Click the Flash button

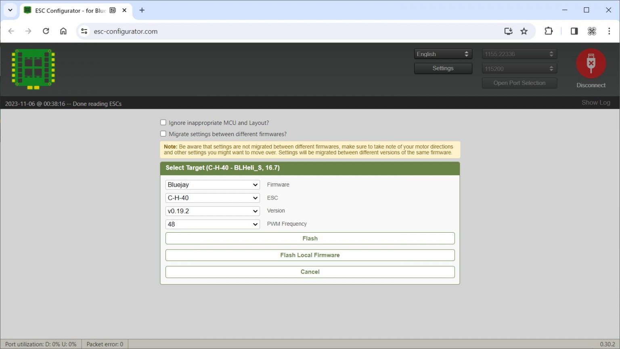[310, 238]
